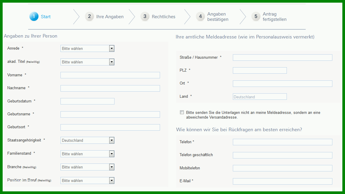Expand the Familienstand dropdown

click(87, 154)
